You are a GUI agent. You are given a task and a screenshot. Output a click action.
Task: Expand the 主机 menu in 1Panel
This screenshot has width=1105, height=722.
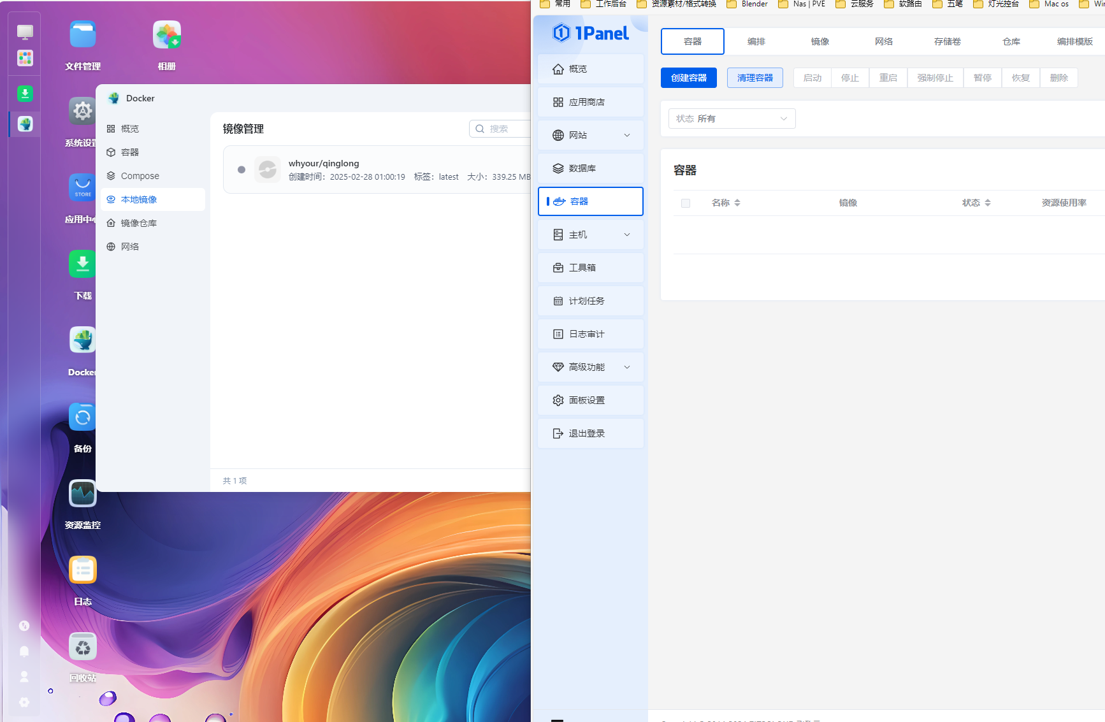point(591,235)
